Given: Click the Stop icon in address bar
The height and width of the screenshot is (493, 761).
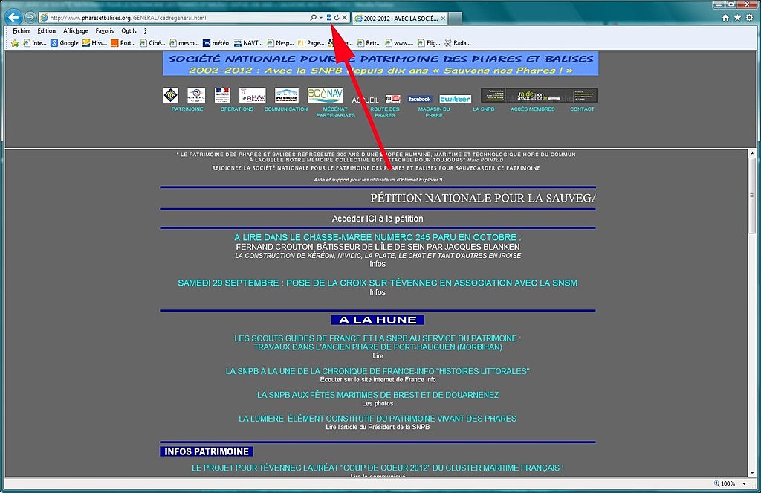Looking at the screenshot, I should 344,18.
